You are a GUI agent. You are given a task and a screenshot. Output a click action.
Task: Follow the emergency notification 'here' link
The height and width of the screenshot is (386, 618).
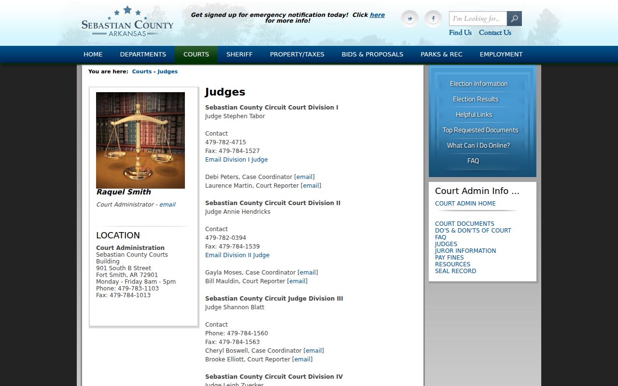tap(377, 15)
